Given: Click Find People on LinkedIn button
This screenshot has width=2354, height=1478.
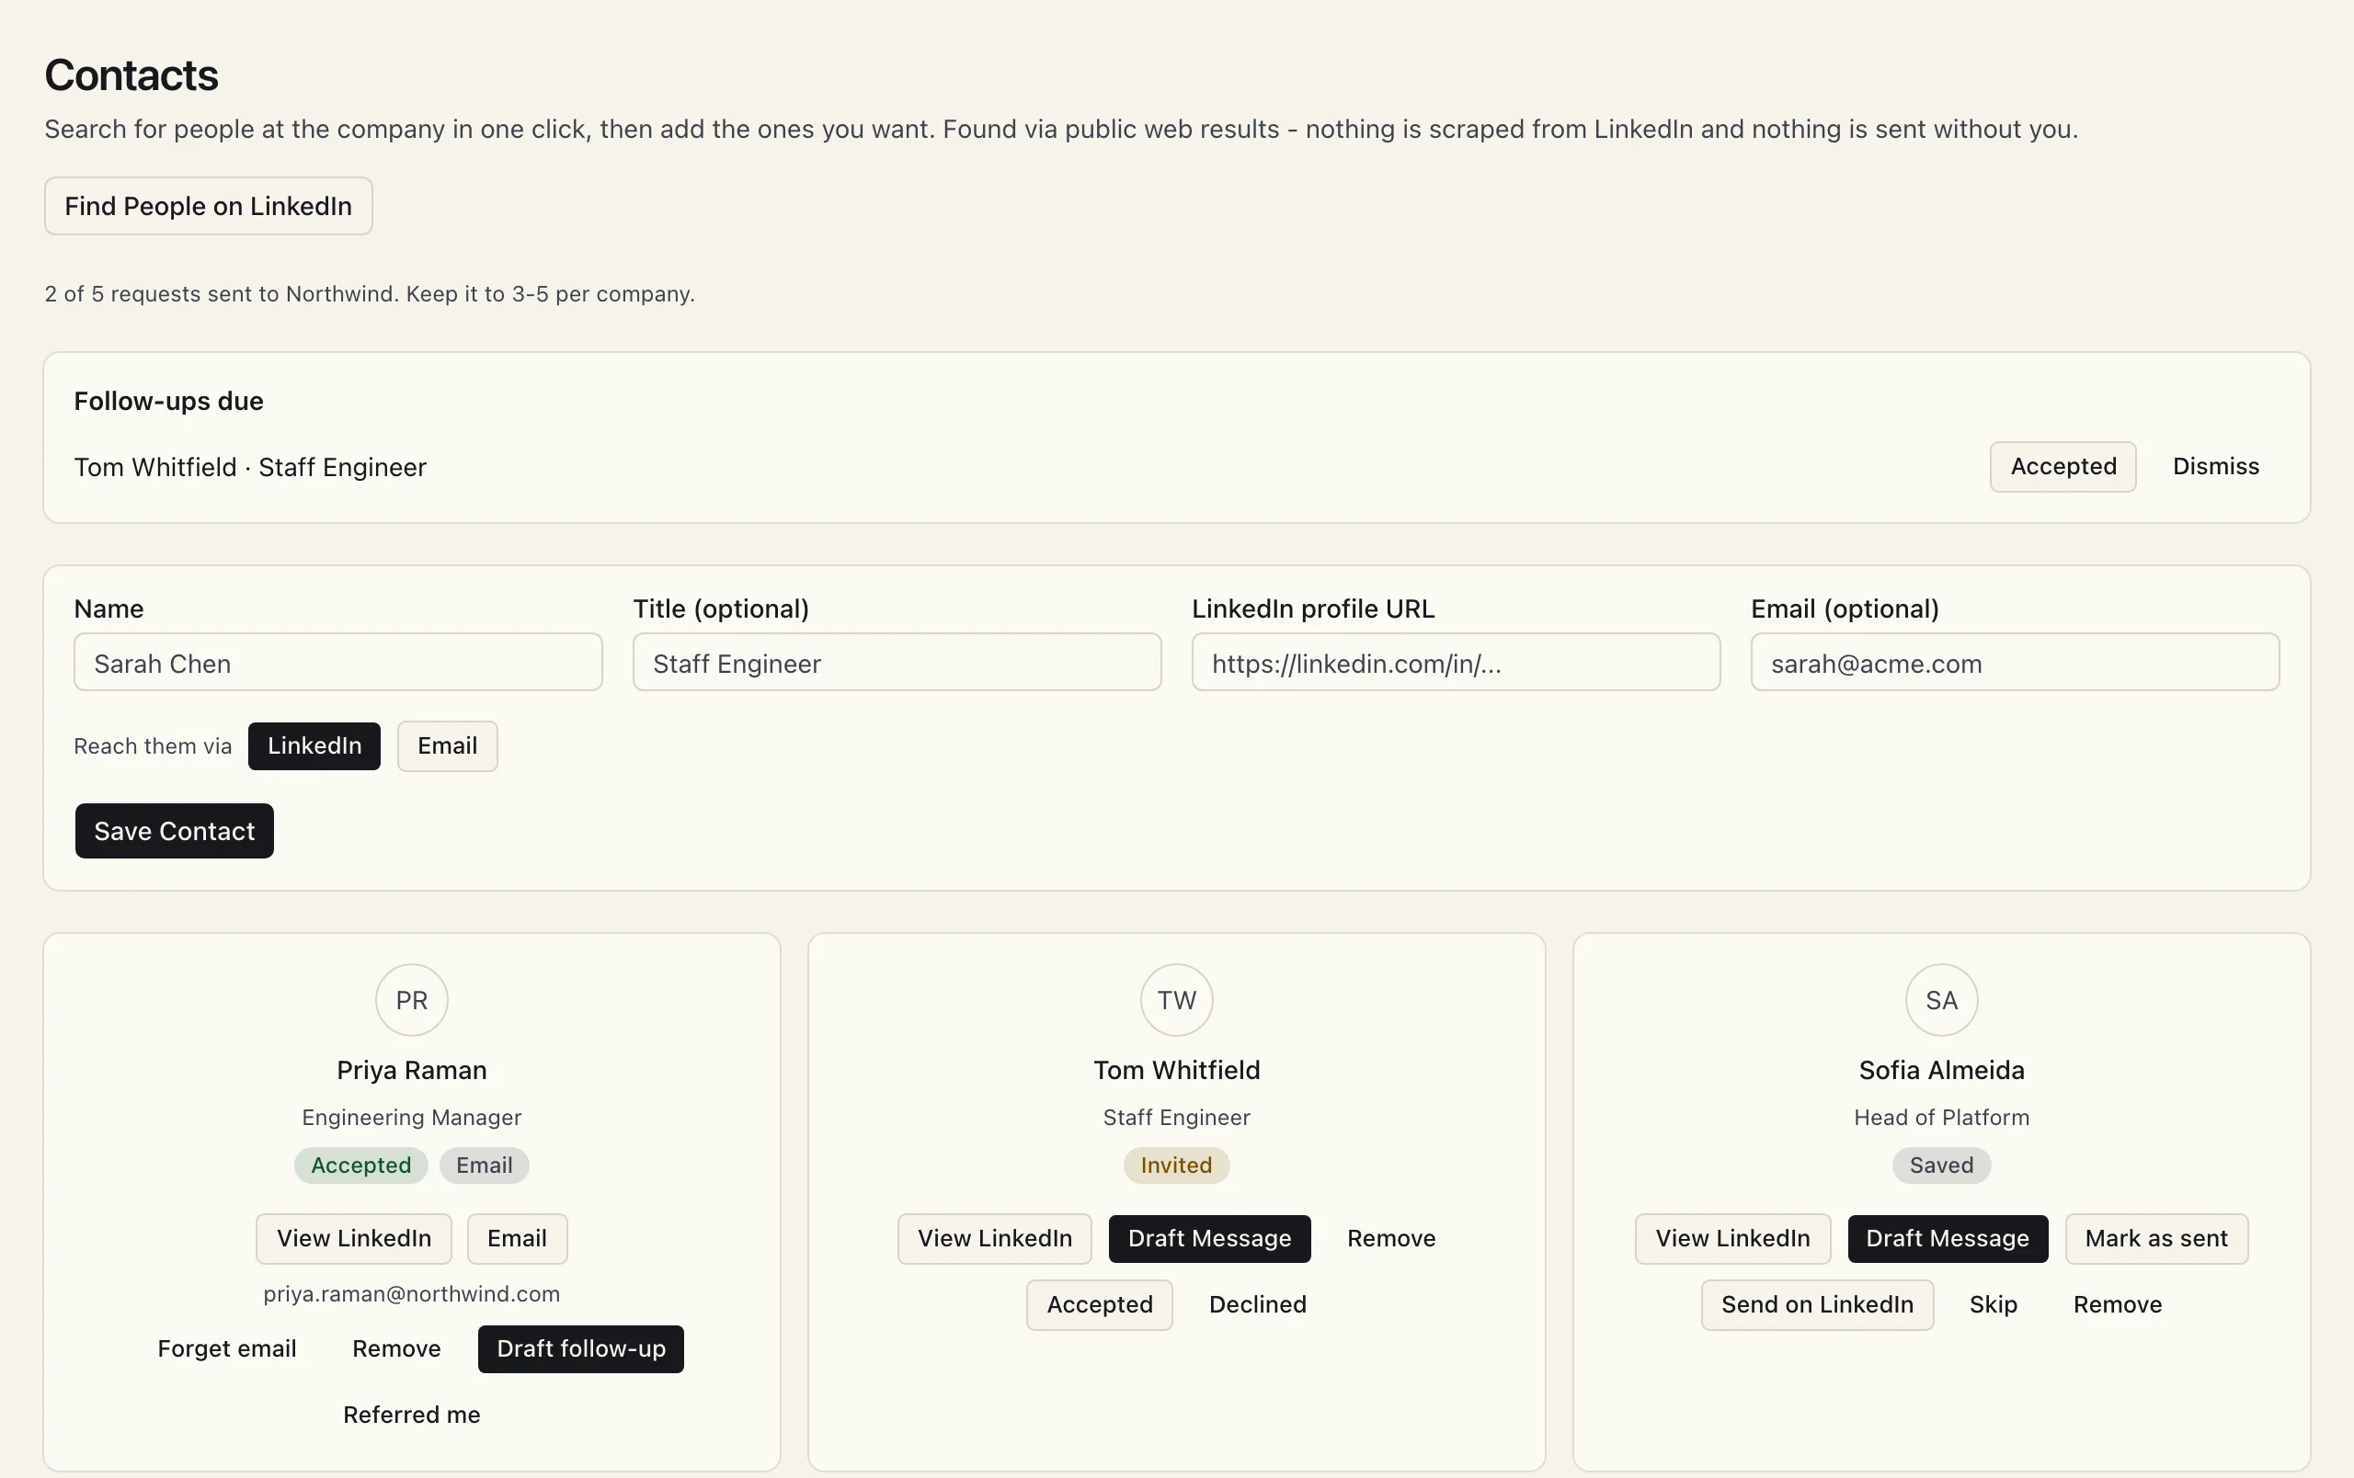Looking at the screenshot, I should [x=208, y=206].
